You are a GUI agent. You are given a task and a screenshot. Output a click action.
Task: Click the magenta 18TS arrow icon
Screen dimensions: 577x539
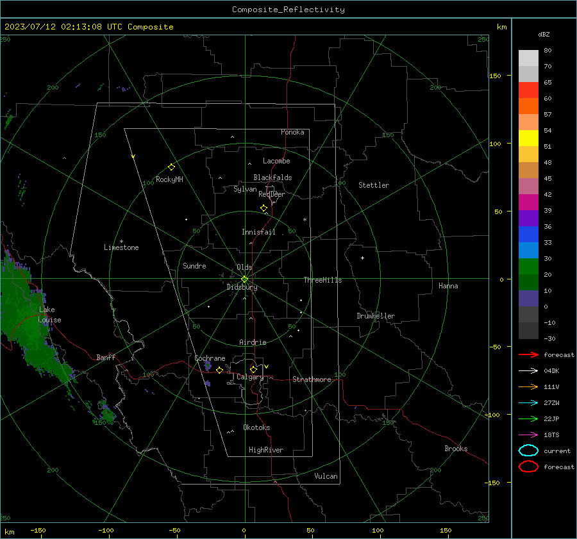pyautogui.click(x=528, y=435)
